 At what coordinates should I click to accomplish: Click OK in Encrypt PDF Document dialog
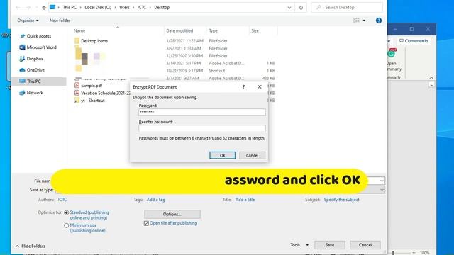(222, 155)
